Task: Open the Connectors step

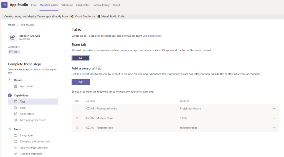Action: [x=27, y=114]
